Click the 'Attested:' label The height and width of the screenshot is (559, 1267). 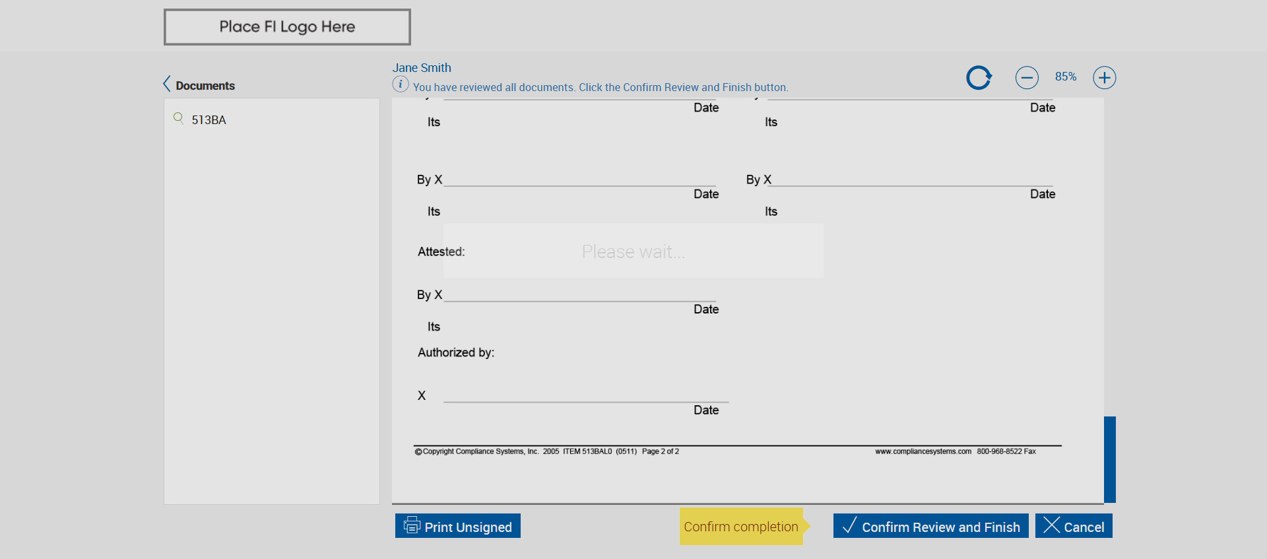click(x=441, y=251)
